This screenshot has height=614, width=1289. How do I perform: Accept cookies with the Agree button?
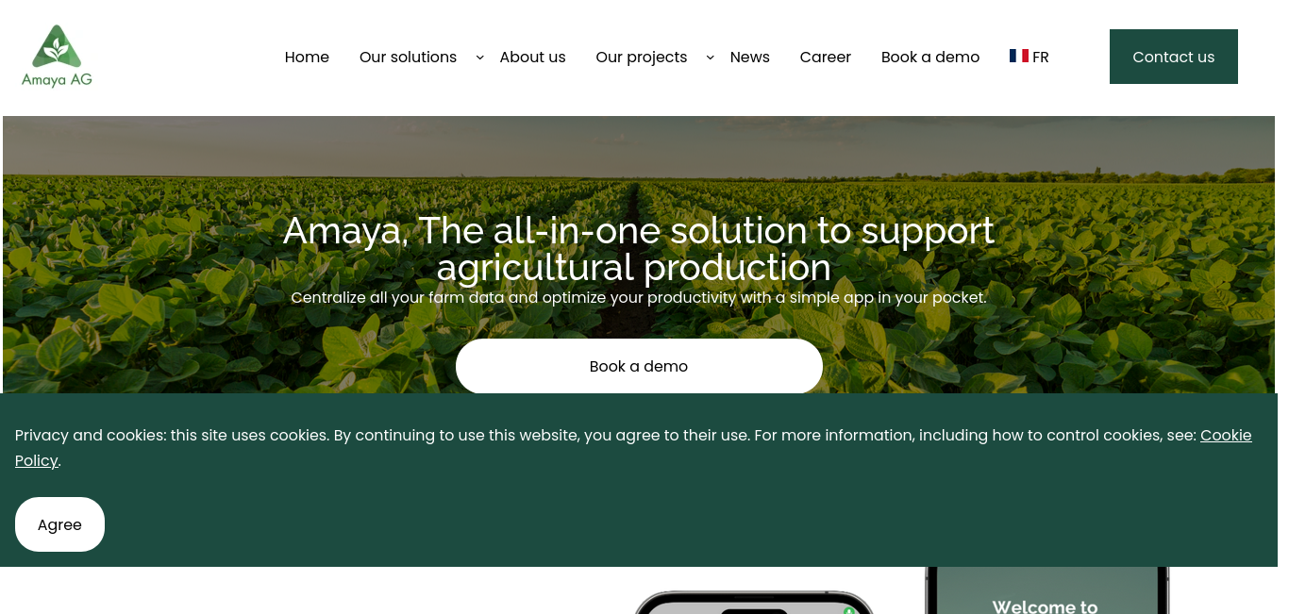(59, 524)
